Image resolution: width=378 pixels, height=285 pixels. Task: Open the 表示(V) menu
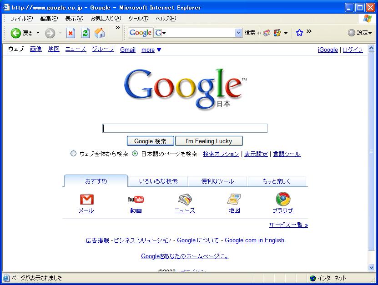click(x=74, y=19)
